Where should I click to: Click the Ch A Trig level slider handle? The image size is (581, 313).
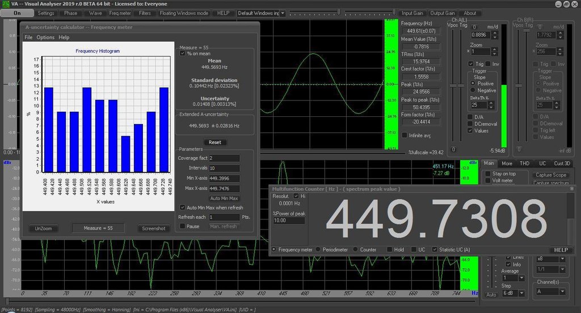(461, 86)
